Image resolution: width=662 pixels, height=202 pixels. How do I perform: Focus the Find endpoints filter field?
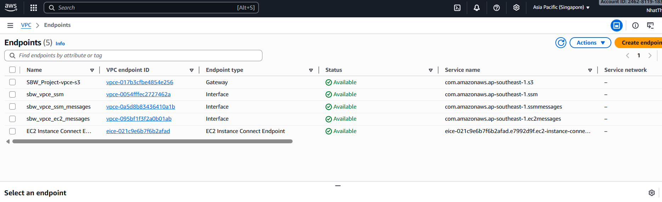pyautogui.click(x=133, y=56)
